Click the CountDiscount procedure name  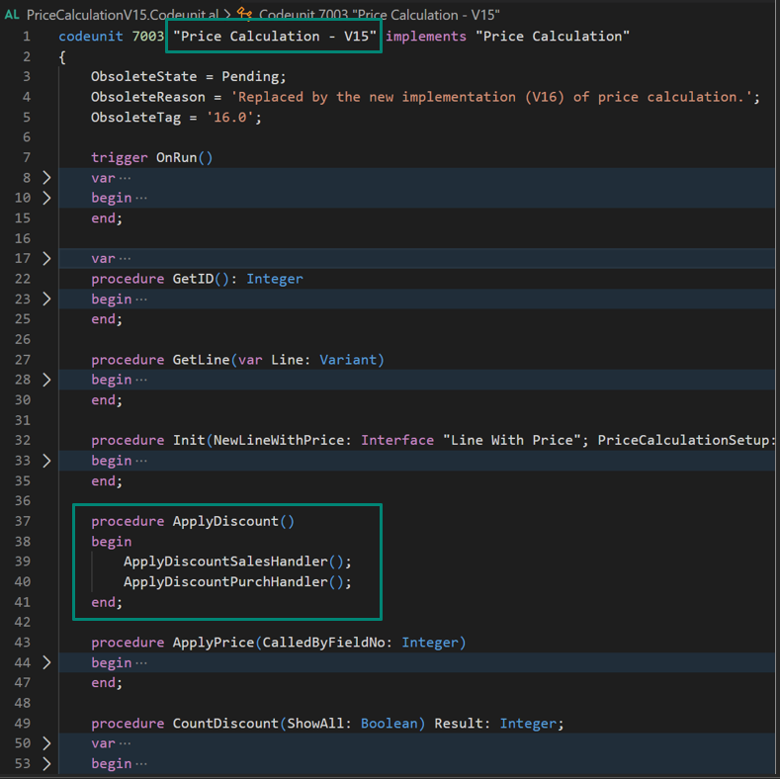225,724
